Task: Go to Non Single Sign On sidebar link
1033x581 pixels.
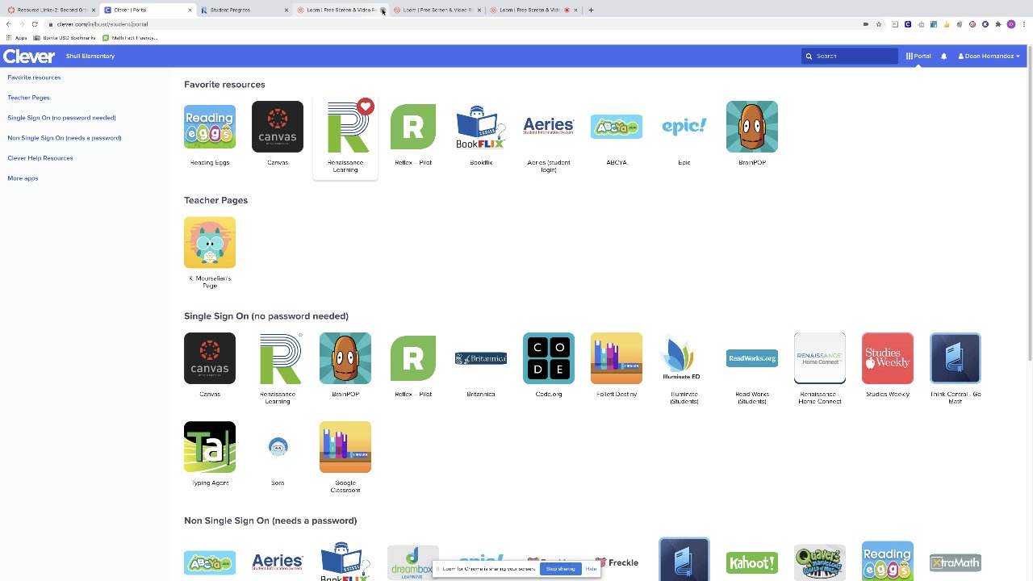Action: [65, 138]
